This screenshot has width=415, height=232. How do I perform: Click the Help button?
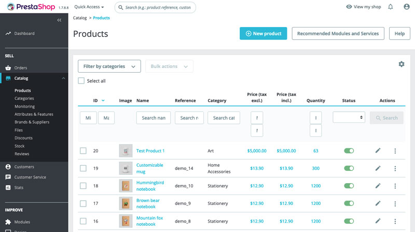(x=399, y=33)
